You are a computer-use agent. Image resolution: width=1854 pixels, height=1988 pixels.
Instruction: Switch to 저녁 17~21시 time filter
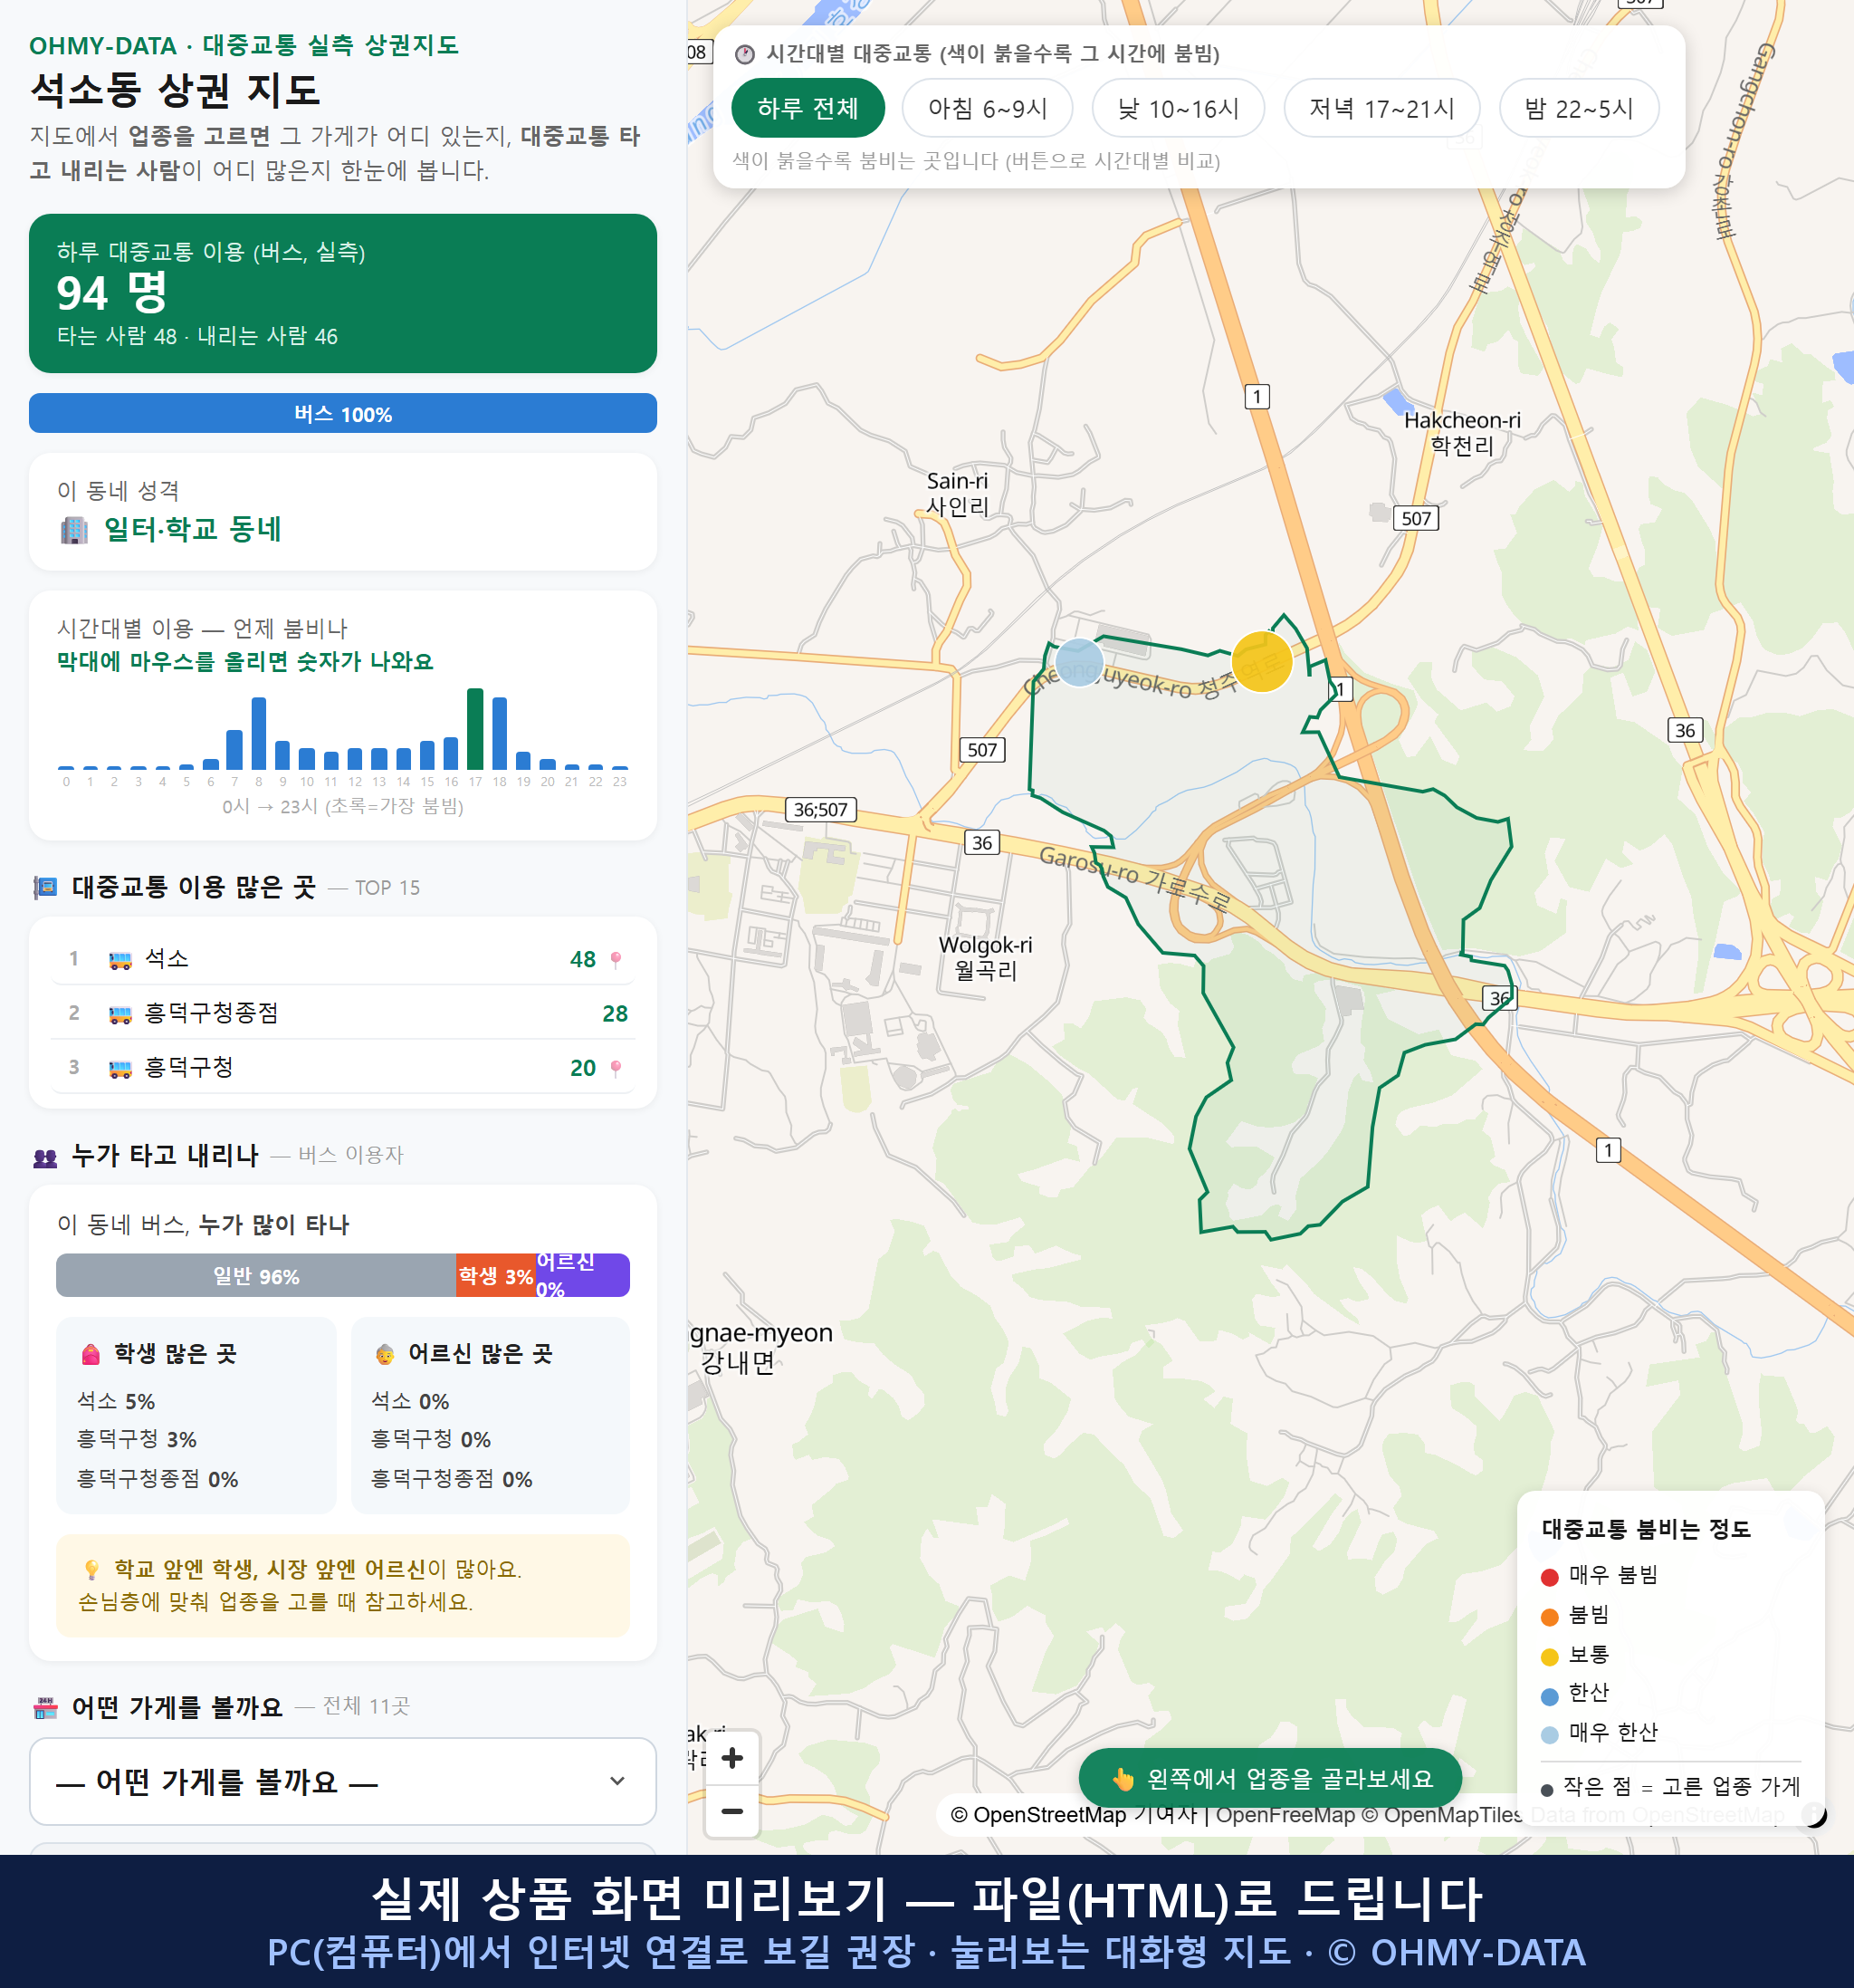(x=1381, y=108)
